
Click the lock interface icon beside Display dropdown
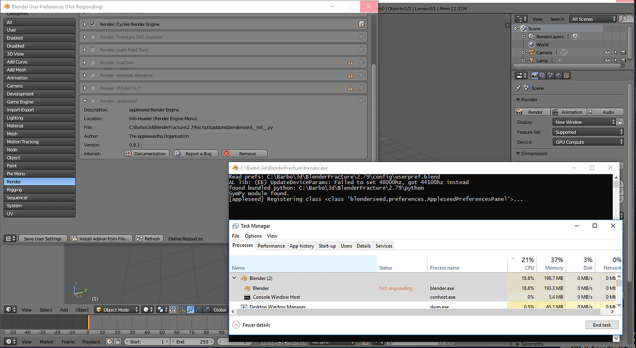[620, 122]
